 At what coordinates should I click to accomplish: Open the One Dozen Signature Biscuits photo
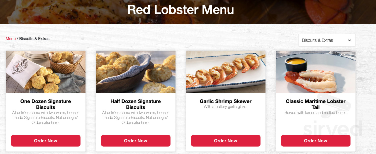point(46,72)
